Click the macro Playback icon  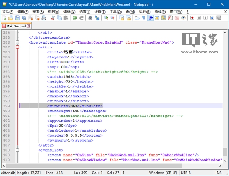tap(205, 18)
